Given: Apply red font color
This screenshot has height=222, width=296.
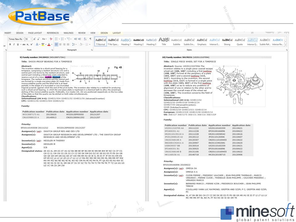Looking at the screenshot, I should click(49, 44).
